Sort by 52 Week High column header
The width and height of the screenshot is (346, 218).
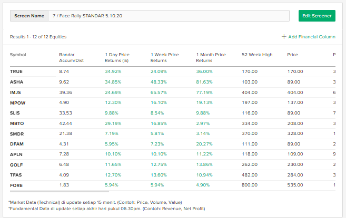coord(257,55)
